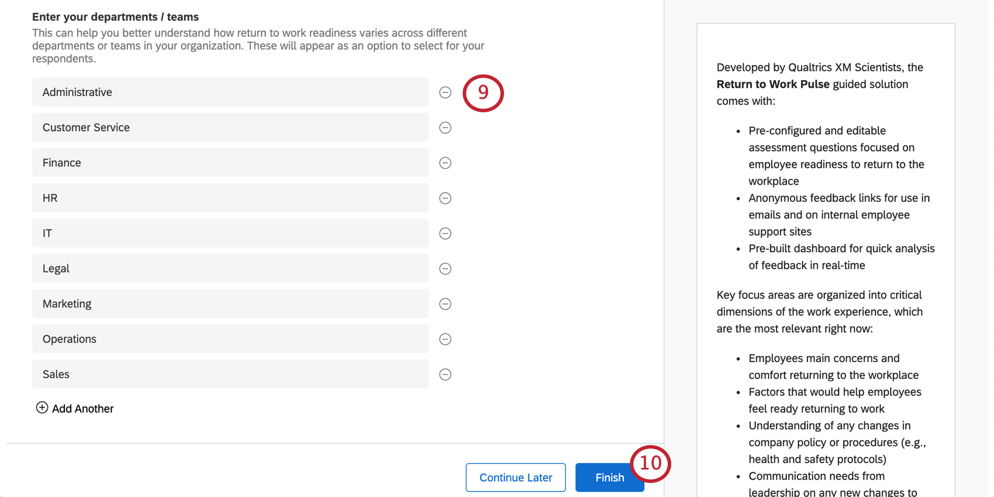Viewport: 994px width, 497px height.
Task: Remove the Administrative department entry
Action: (445, 92)
